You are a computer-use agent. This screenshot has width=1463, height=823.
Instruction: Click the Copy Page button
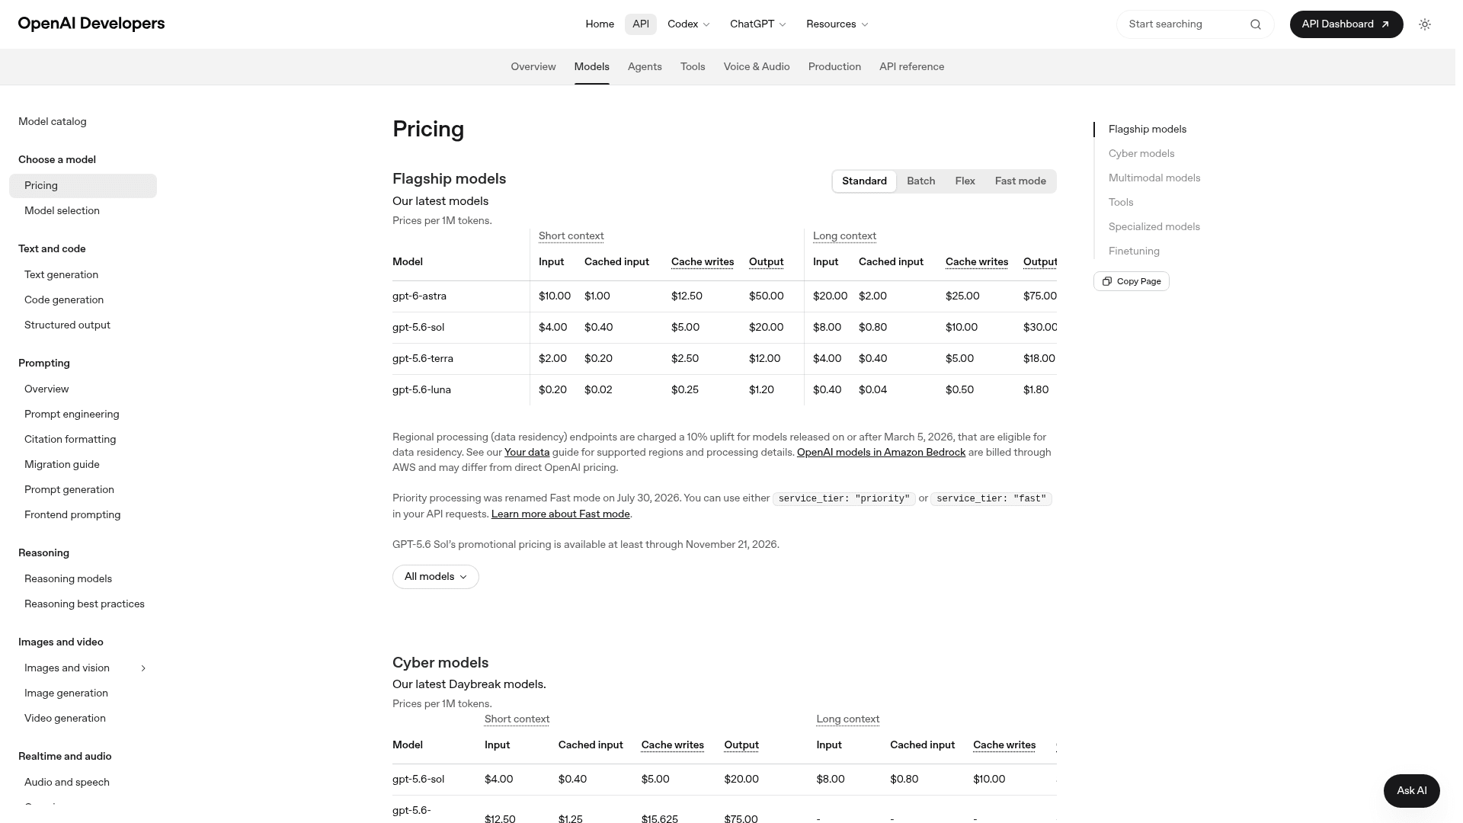click(1132, 281)
